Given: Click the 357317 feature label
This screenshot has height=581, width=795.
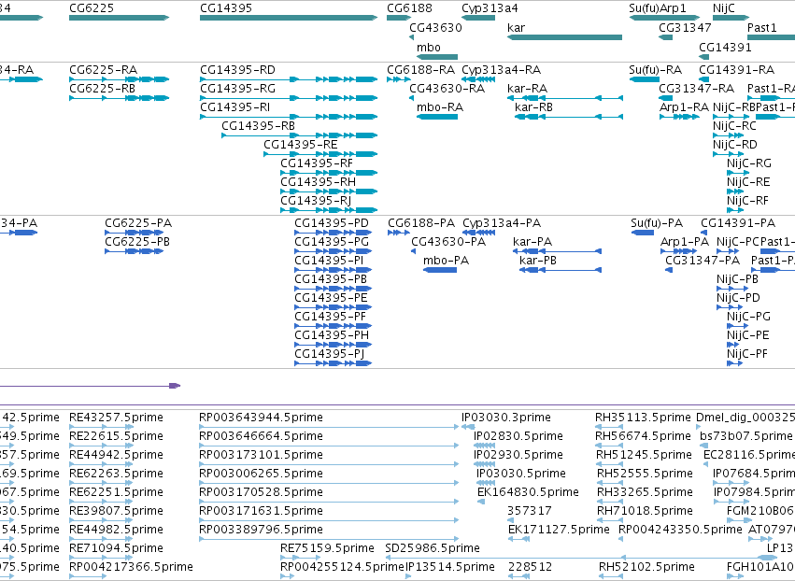Looking at the screenshot, I should [x=530, y=511].
